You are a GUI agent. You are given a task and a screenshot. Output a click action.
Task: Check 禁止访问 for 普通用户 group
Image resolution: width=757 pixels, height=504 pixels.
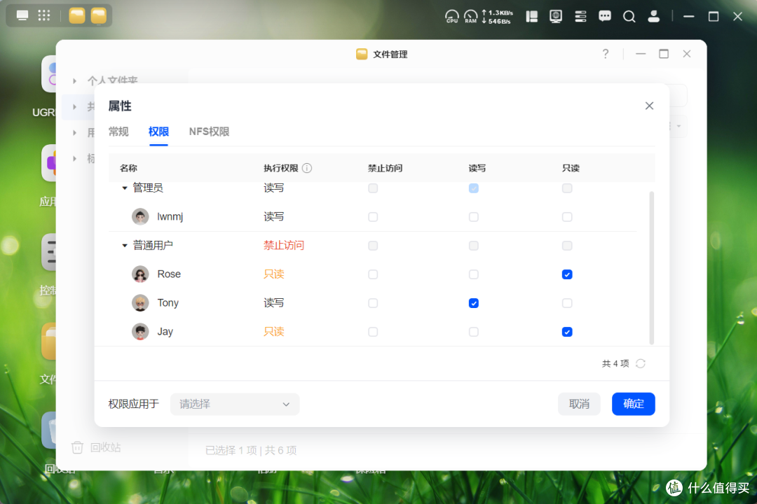click(x=373, y=246)
